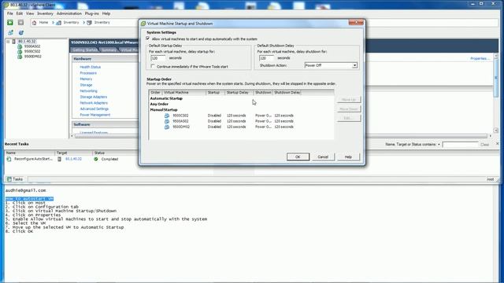This screenshot has width=504, height=283.
Task: Click the host server icon for 80.1.40.32
Action: pos(14,42)
